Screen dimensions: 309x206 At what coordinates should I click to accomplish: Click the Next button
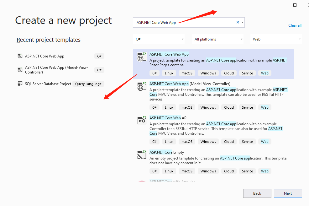(x=288, y=193)
